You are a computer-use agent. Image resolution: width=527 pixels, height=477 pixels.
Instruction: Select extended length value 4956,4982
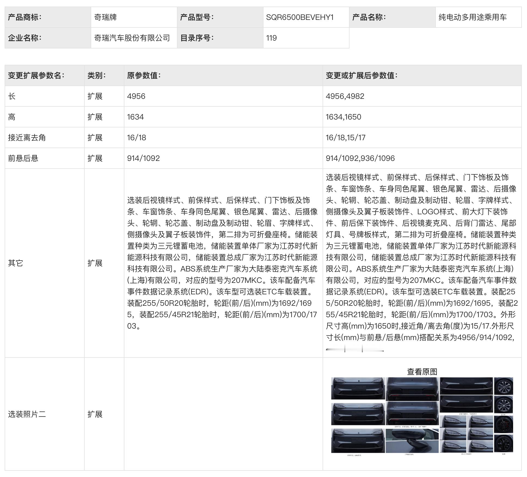click(x=345, y=96)
